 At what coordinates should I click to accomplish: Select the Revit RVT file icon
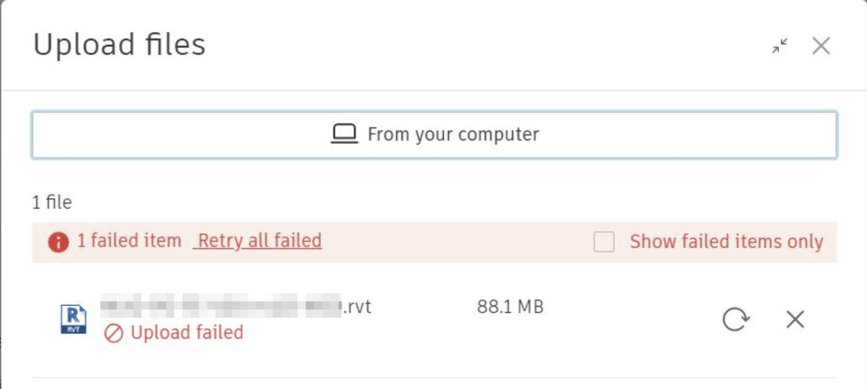74,319
